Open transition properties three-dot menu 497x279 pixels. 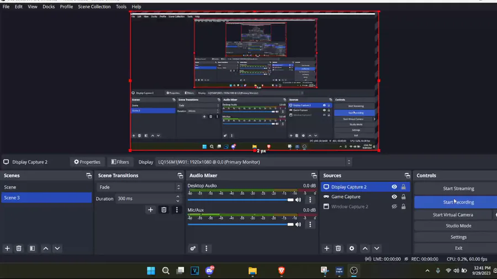click(177, 210)
